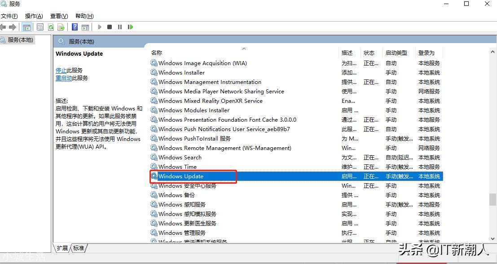Open the 操作(A) menu
This screenshot has width=497, height=264.
coord(34,16)
